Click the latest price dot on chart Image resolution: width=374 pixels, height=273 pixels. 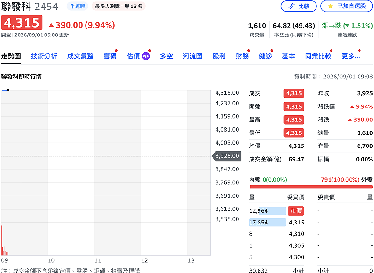pos(8,90)
